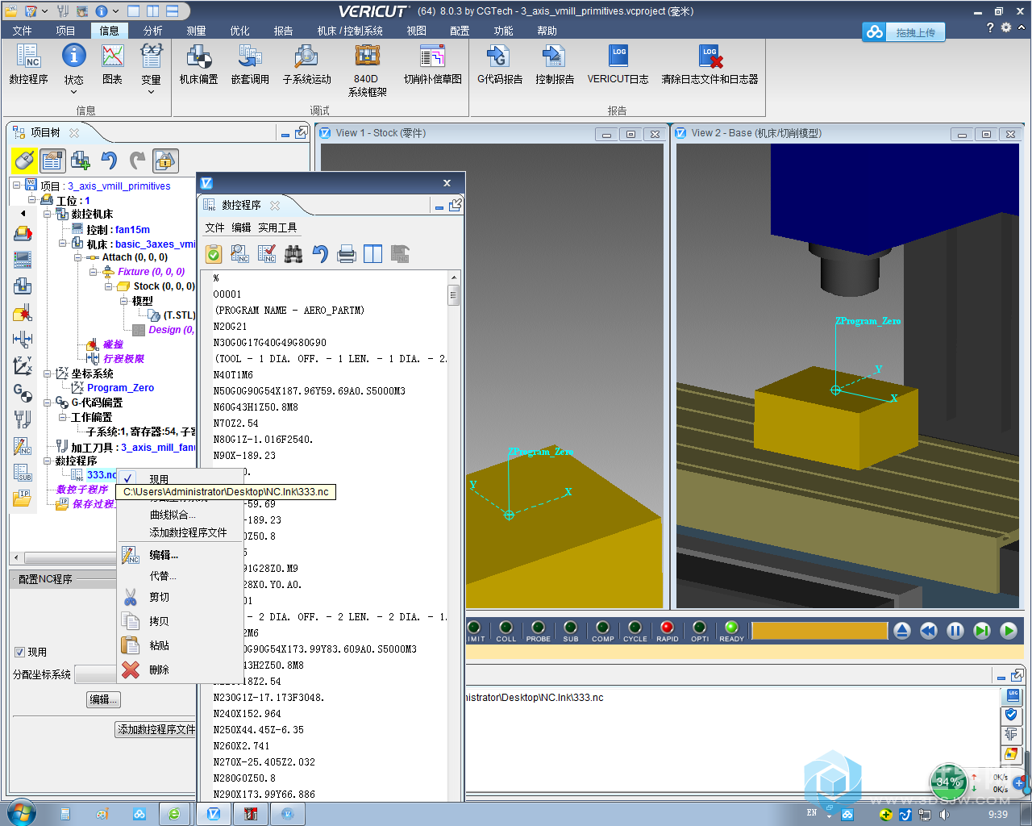The width and height of the screenshot is (1032, 826).
Task: Open the 文件 main menu
Action: click(x=23, y=31)
